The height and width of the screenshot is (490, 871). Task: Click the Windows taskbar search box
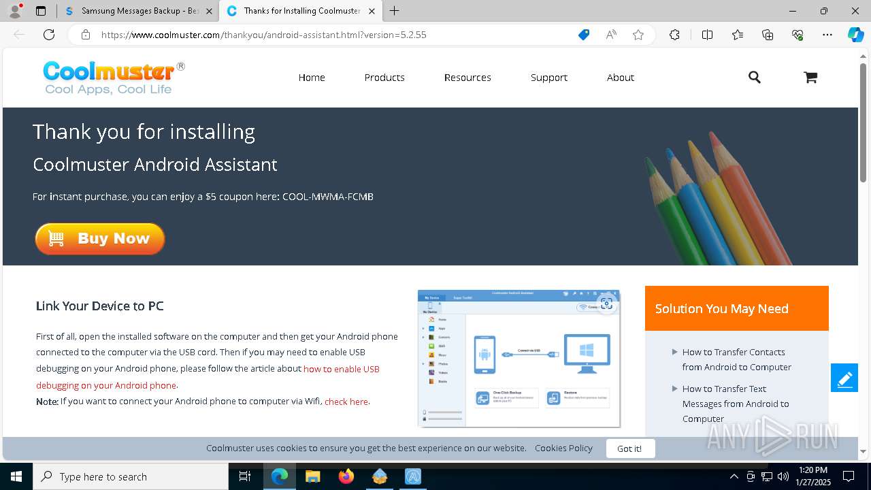tap(131, 476)
